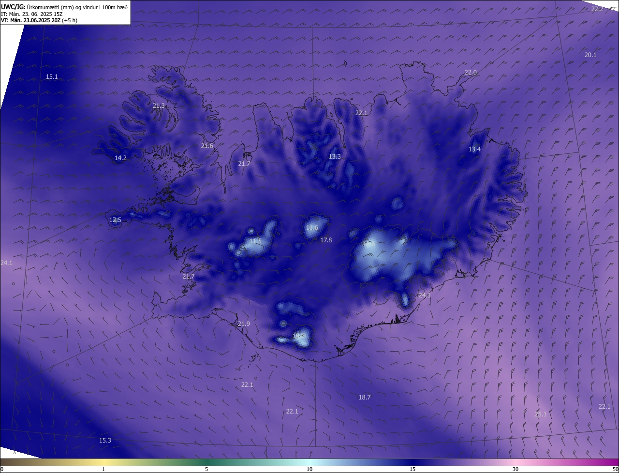Click the 21.9 value label
The height and width of the screenshot is (473, 619).
[244, 324]
